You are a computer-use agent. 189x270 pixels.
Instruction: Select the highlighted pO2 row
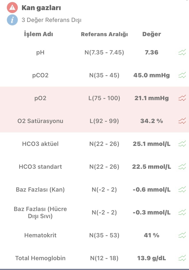point(94,98)
